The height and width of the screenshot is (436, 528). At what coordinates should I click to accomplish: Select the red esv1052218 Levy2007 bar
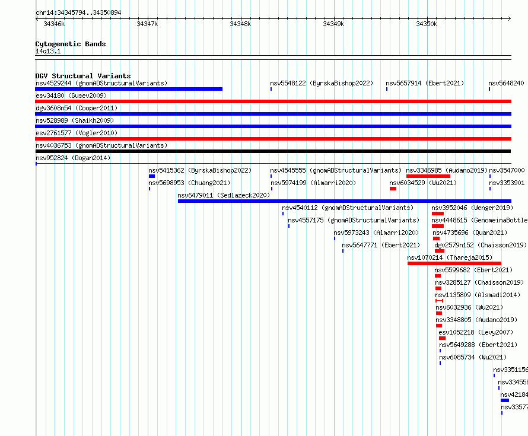click(x=442, y=338)
